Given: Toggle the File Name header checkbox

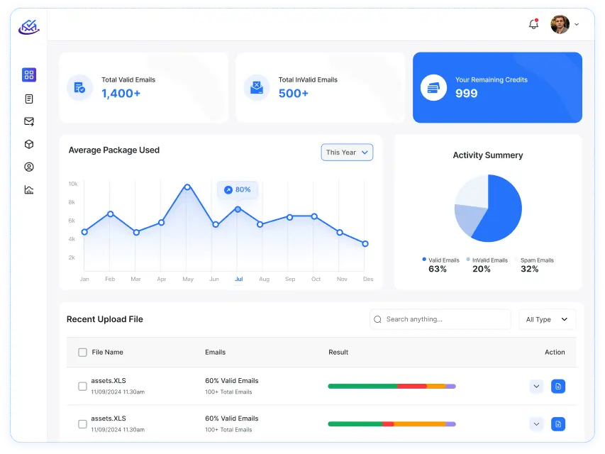Looking at the screenshot, I should [x=82, y=353].
